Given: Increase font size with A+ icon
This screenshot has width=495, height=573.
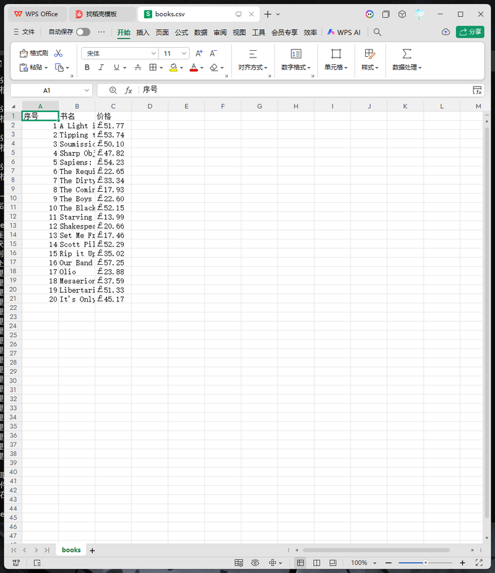Looking at the screenshot, I should tap(199, 53).
